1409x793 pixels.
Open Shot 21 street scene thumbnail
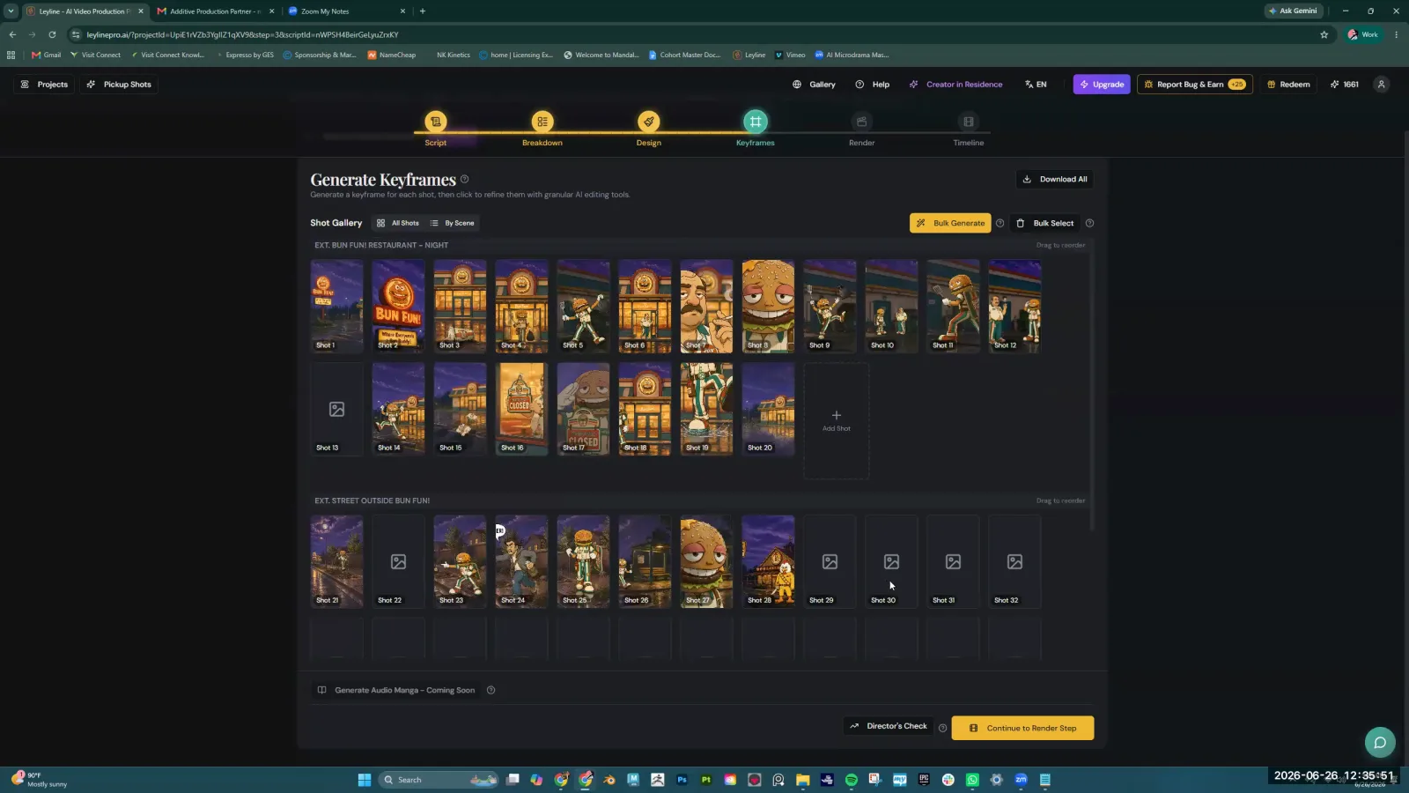tap(336, 561)
